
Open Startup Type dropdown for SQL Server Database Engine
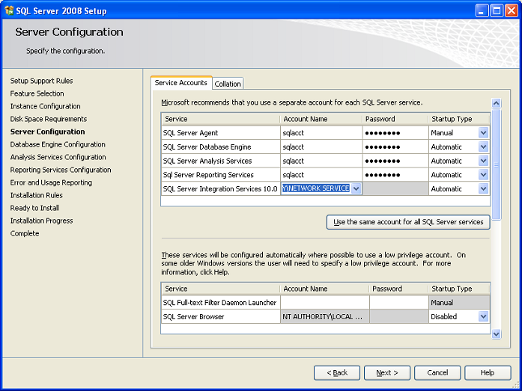click(483, 147)
